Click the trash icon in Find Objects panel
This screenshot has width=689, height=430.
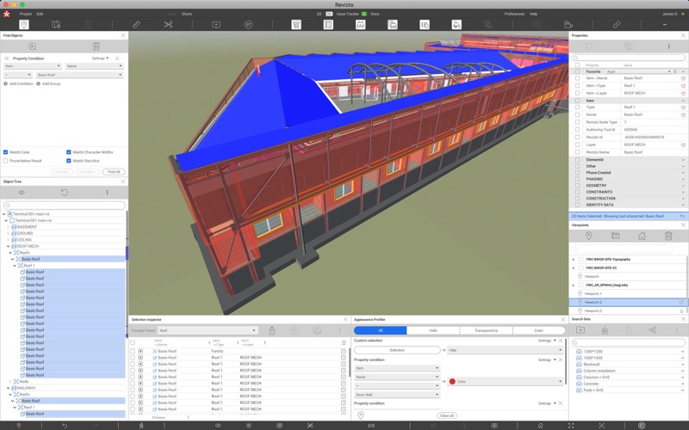(96, 46)
